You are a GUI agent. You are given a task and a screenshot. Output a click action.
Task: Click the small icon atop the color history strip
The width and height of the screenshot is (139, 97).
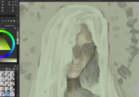point(18,30)
